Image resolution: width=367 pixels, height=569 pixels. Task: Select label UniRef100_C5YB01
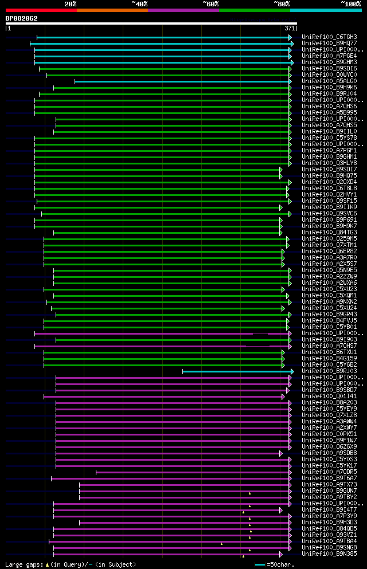click(329, 327)
